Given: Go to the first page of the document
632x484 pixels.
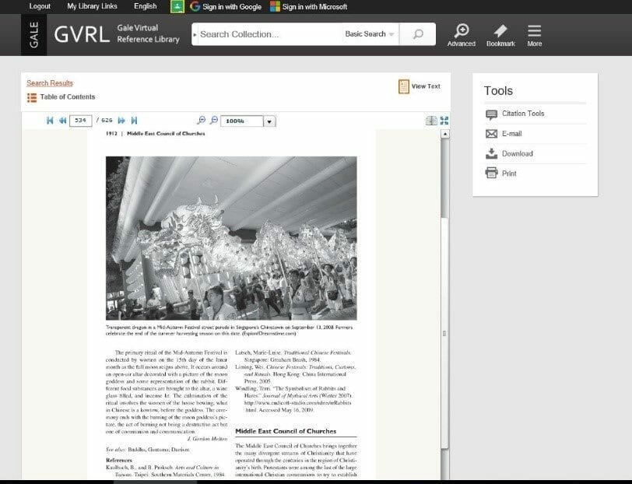Looking at the screenshot, I should (x=51, y=121).
